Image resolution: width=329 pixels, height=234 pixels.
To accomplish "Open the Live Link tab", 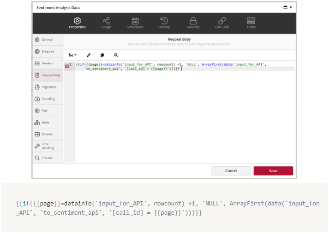I will [x=222, y=23].
